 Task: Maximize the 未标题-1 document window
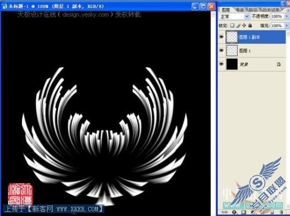coord(204,6)
